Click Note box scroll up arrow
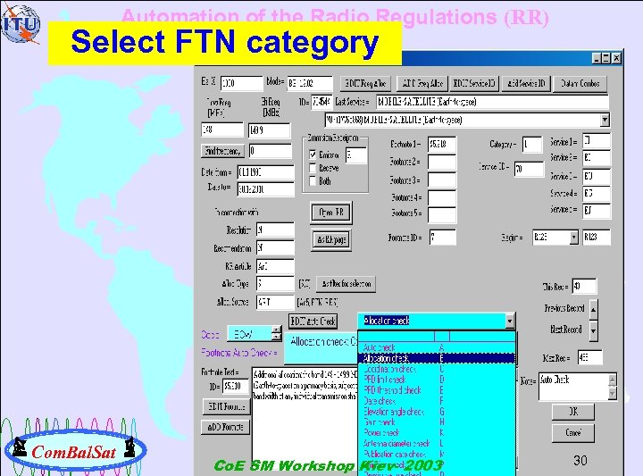The height and width of the screenshot is (476, 643). [x=613, y=380]
